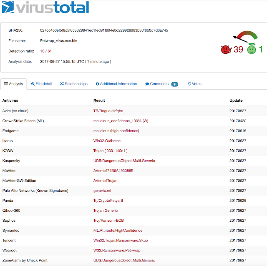267x266 pixels.
Task: Click the analysis date value
Action: (x=76, y=61)
